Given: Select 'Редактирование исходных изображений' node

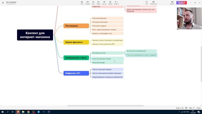Looking at the screenshot, I should pos(107,77).
